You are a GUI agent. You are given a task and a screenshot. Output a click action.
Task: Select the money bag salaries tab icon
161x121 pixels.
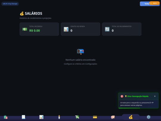(131, 117)
